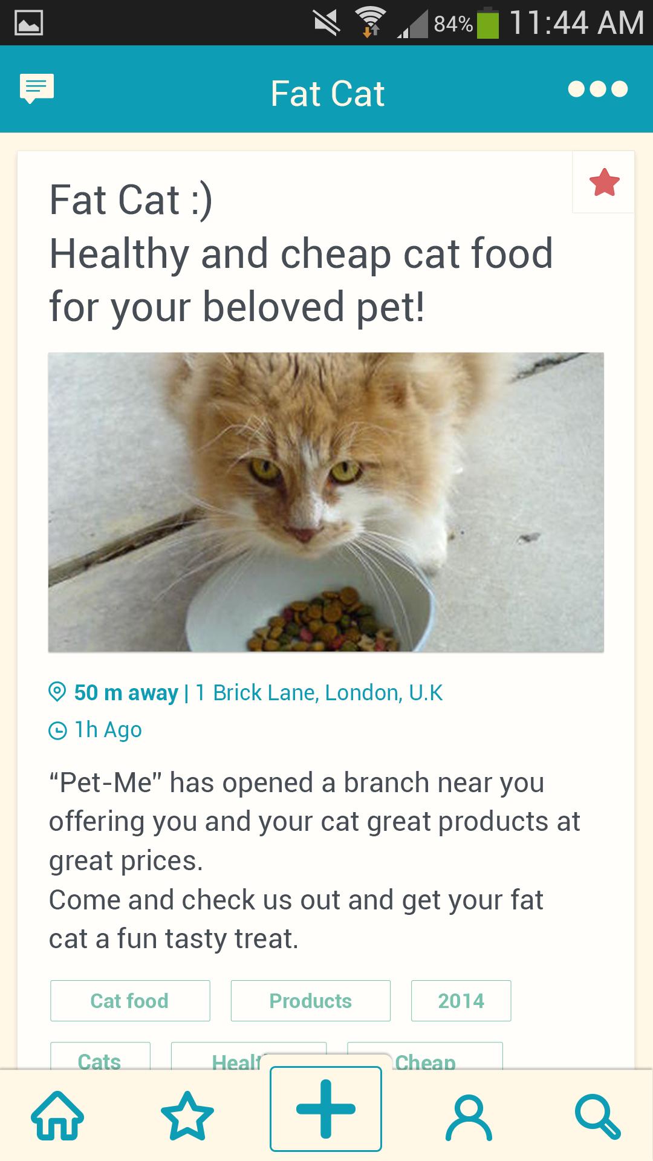Open the chat messages icon
The width and height of the screenshot is (653, 1161).
pos(37,88)
